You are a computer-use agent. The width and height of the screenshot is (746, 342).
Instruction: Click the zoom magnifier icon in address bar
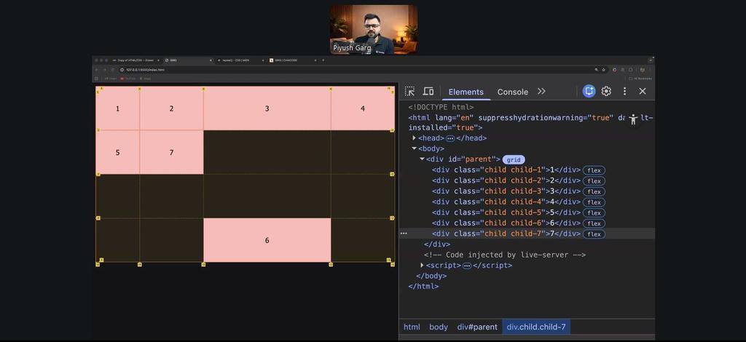tap(596, 69)
